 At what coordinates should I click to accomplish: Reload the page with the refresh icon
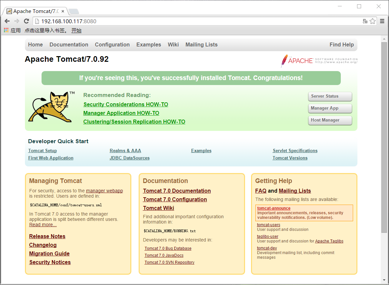tap(27, 21)
